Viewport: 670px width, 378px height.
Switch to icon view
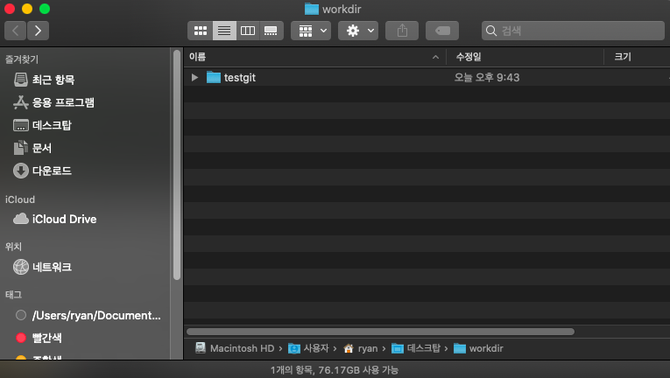[200, 31]
